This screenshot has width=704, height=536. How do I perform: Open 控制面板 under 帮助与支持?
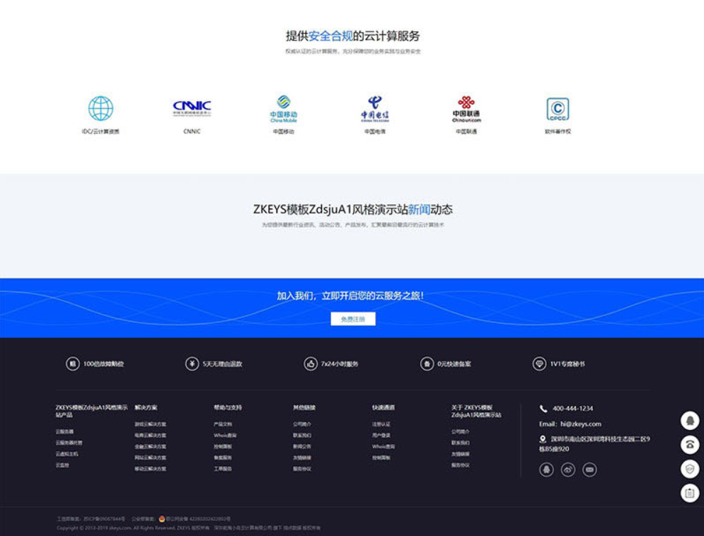click(223, 447)
